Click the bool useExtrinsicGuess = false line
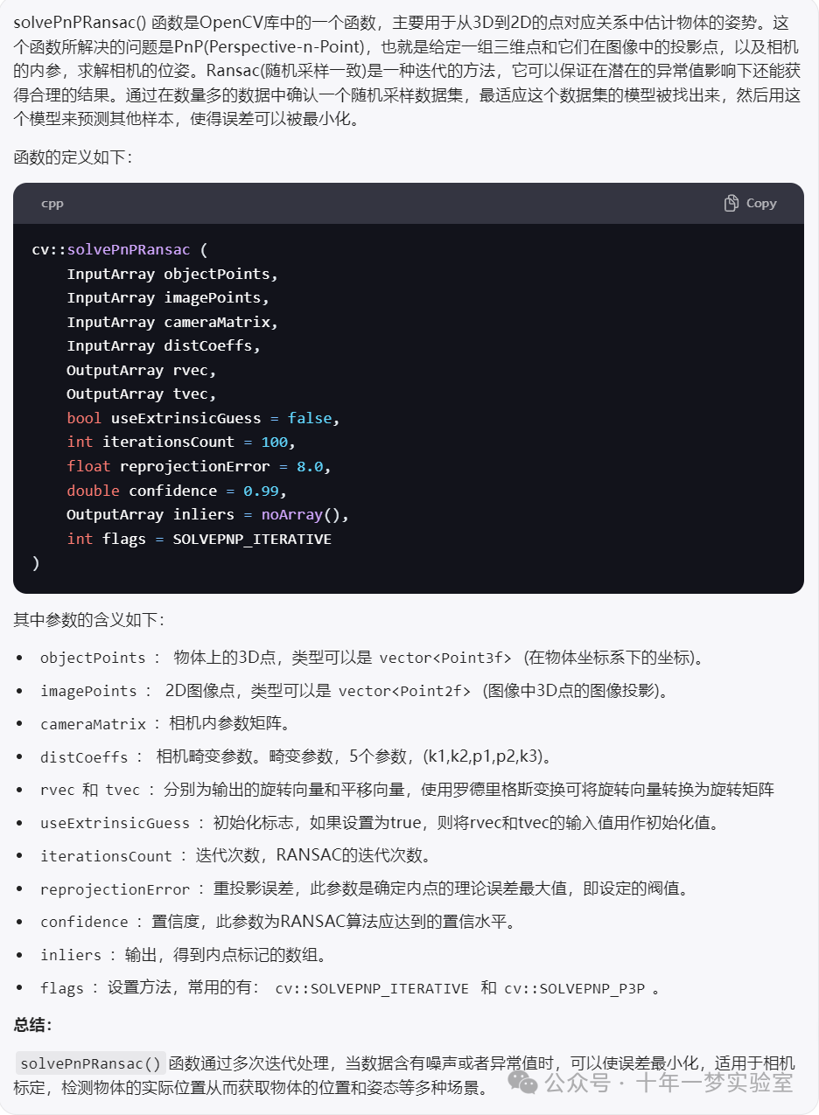 tap(203, 418)
